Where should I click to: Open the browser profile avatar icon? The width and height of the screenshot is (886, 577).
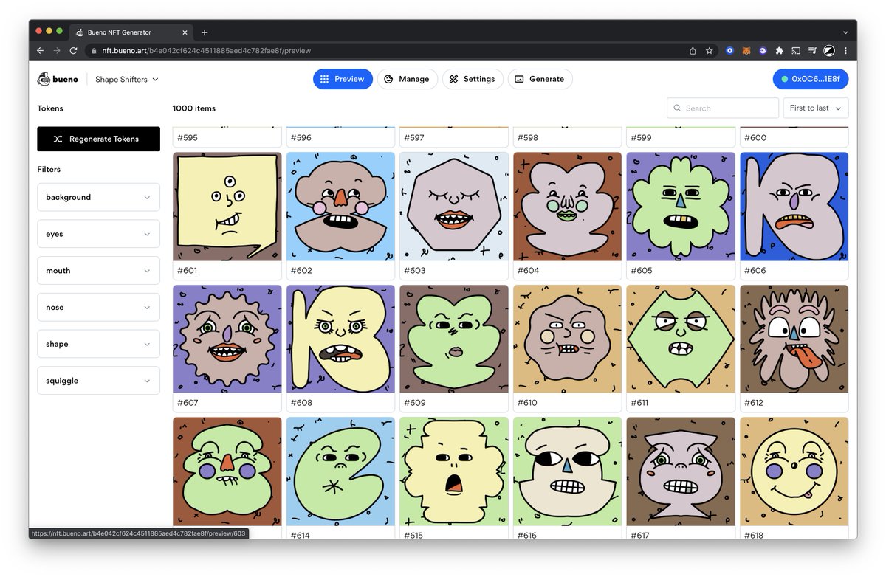point(829,51)
